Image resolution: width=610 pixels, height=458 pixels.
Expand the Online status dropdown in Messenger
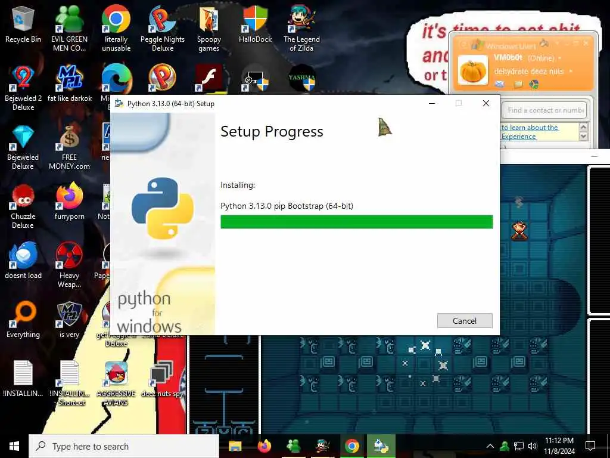coord(560,58)
